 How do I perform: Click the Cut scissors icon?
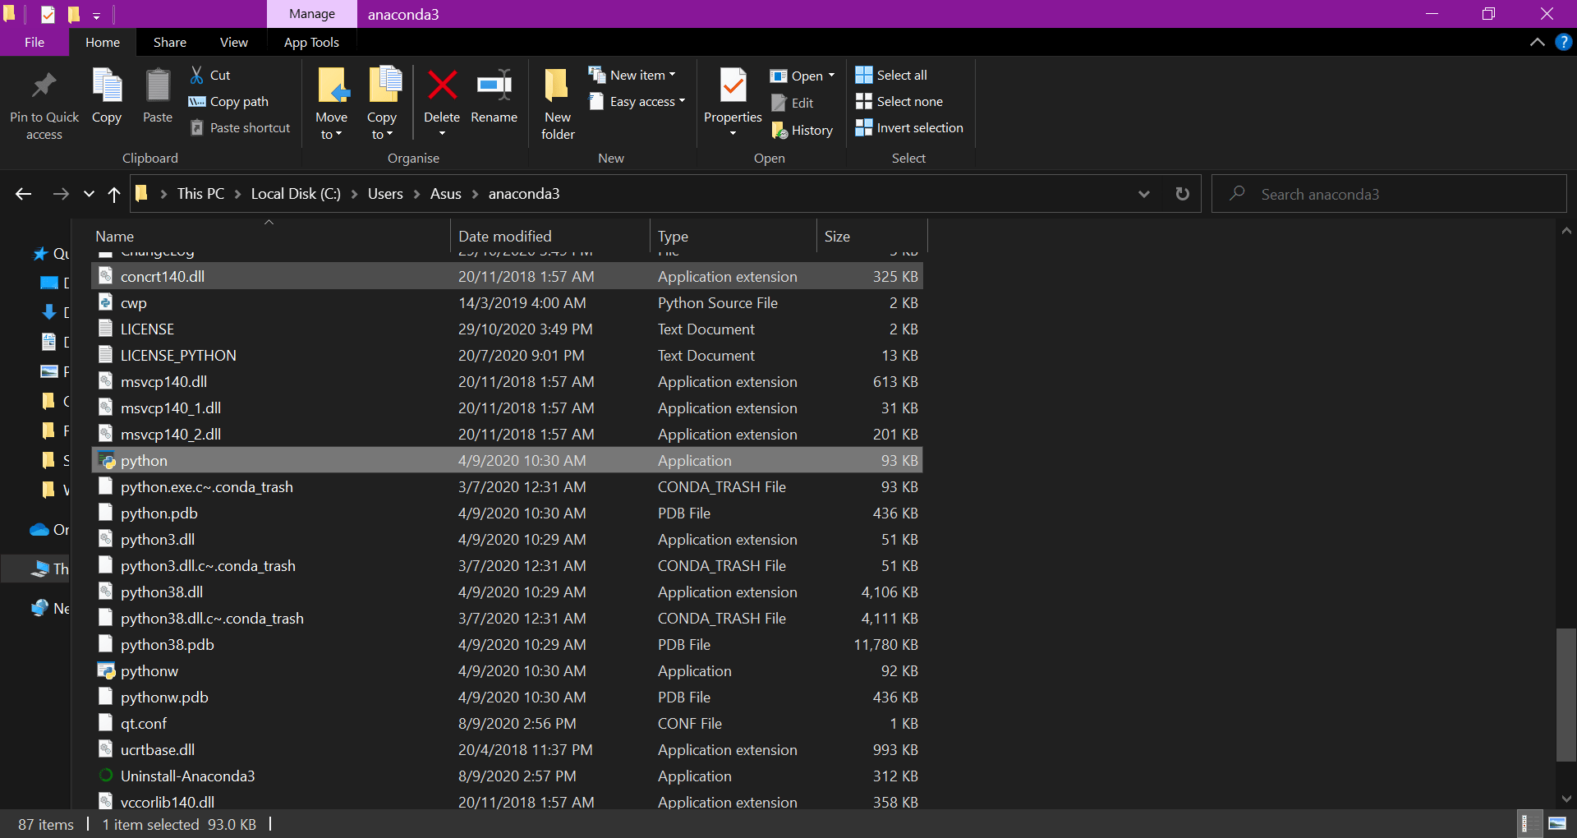click(x=197, y=75)
